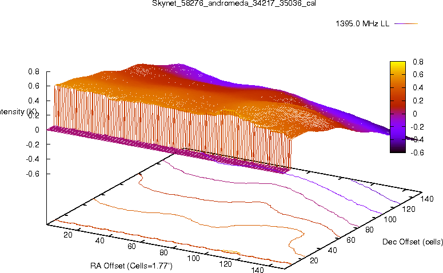Select the legend label 1395.0 MHz LL
Viewport: 443px width, 273px height.
click(x=362, y=24)
